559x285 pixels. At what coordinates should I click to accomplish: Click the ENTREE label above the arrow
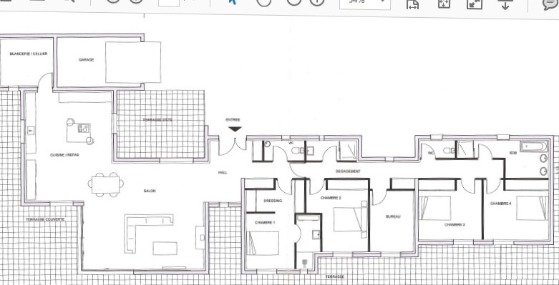(x=233, y=120)
